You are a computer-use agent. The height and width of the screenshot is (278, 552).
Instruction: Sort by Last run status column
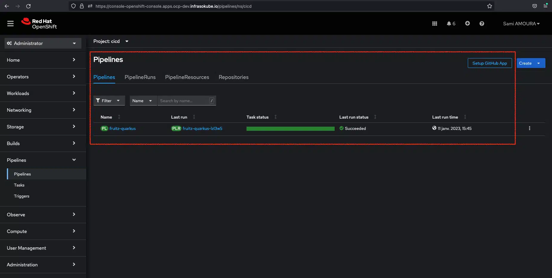coord(375,117)
